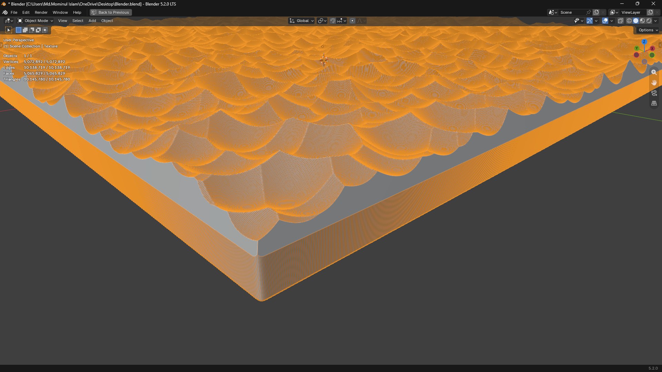Toggle proportional editing button

[x=352, y=21]
